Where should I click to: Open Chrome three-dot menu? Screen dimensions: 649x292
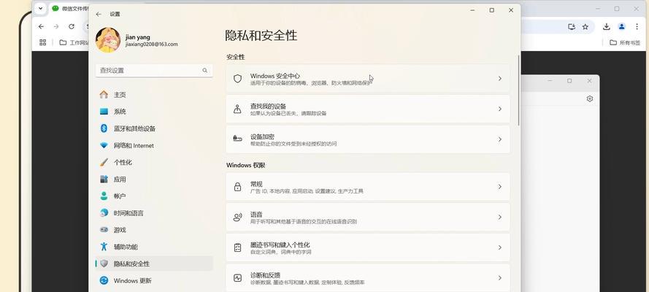coord(637,26)
